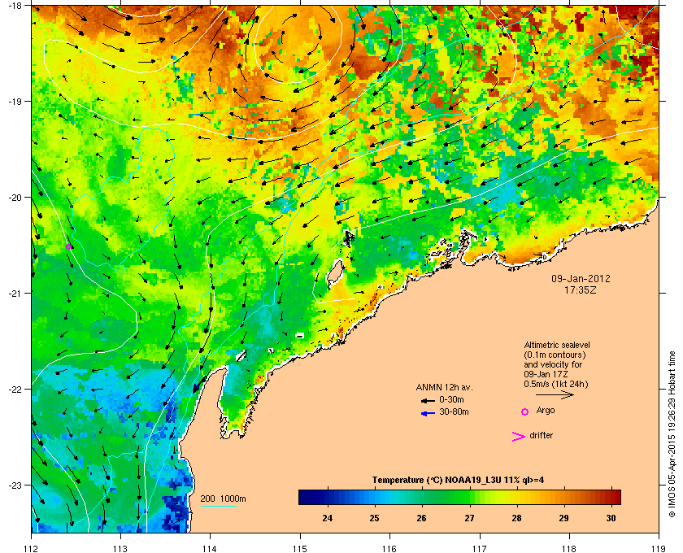
Task: Click the drifter legend label
Action: coord(541,435)
